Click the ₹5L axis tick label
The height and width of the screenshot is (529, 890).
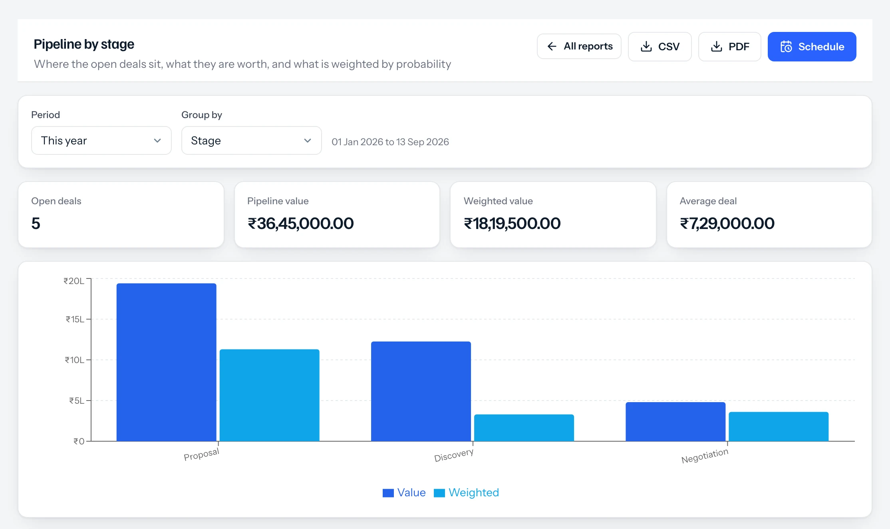pyautogui.click(x=77, y=401)
